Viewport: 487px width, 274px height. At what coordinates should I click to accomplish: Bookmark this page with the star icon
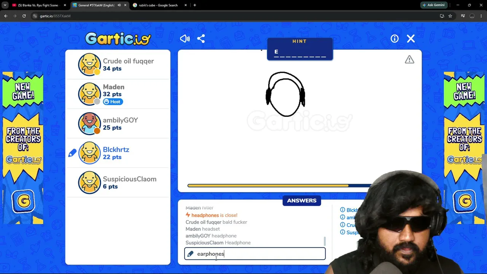450,16
